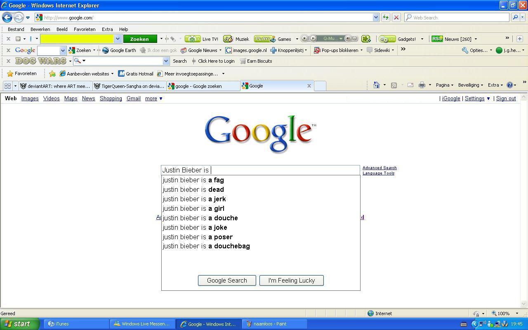
Task: Open the Muziek toolbar button
Action: pyautogui.click(x=236, y=39)
